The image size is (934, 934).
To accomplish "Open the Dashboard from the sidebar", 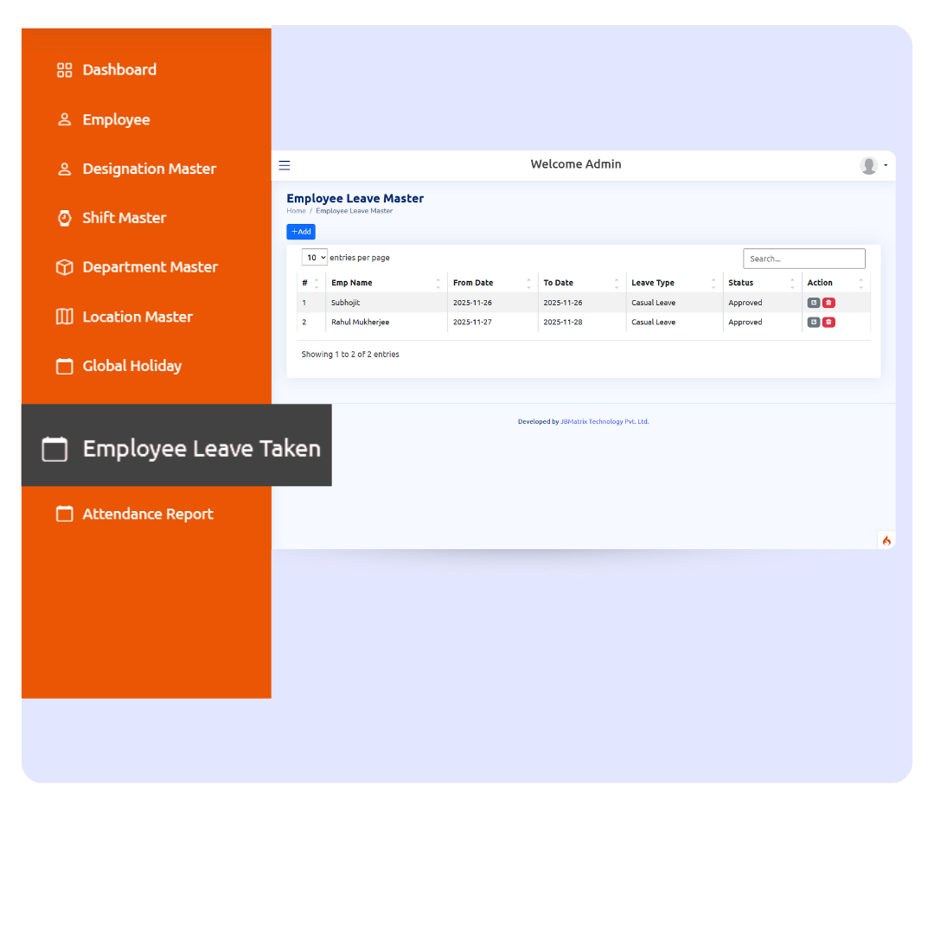I will click(x=119, y=70).
